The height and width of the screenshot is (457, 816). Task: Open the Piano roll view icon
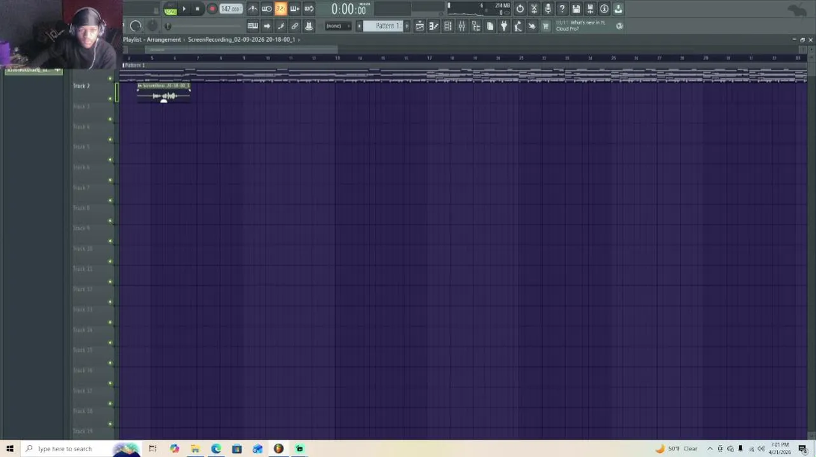click(434, 26)
